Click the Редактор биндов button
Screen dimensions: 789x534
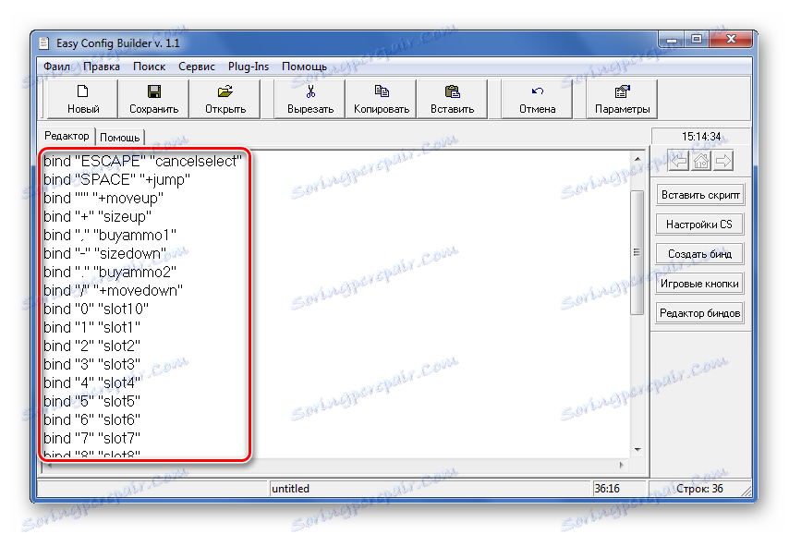[x=700, y=313]
